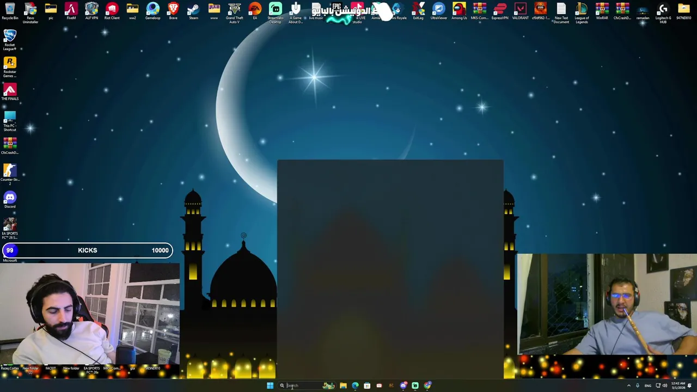Launch Revo Uninstaller from the desktop

click(30, 13)
